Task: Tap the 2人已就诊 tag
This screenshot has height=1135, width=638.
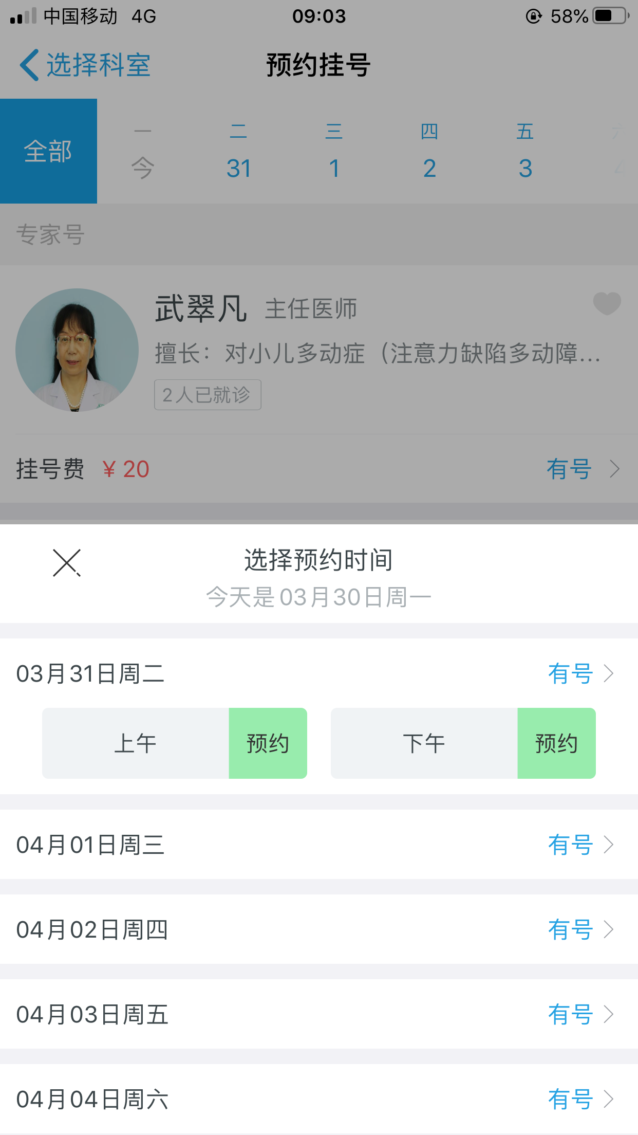Action: pos(208,395)
